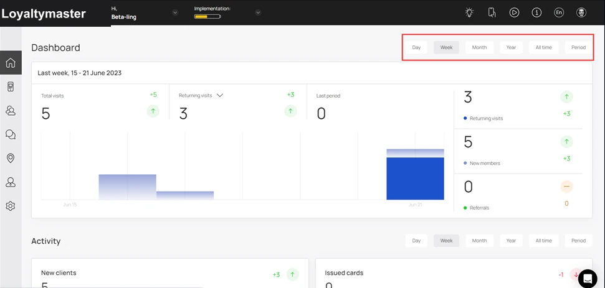The width and height of the screenshot is (605, 288).
Task: Select Week in Dashboard filters
Action: pos(446,47)
